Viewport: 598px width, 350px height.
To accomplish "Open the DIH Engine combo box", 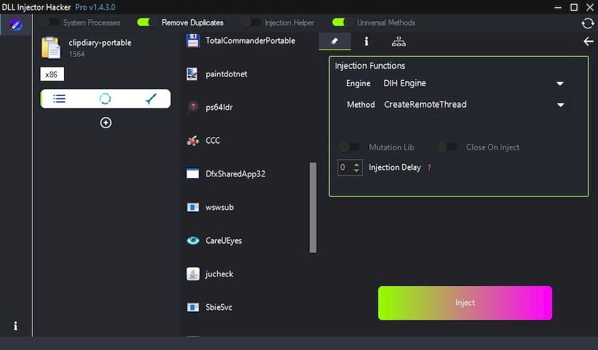I will (474, 83).
